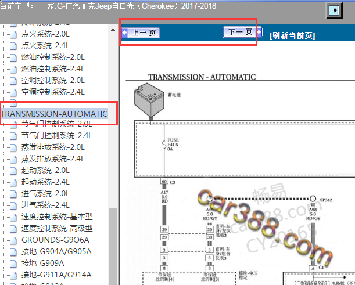Open 点火系统-2.4L tree item
The width and height of the screenshot is (355, 285).
coord(45,45)
